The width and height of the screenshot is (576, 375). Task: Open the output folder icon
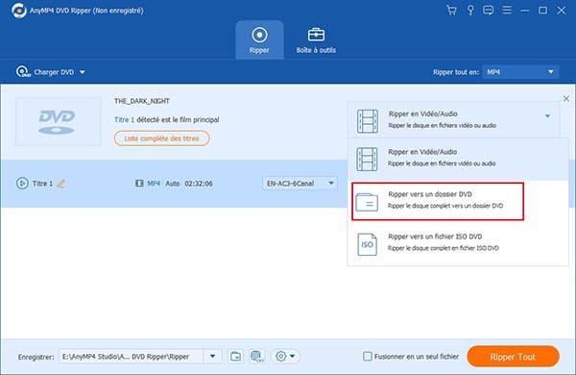(235, 356)
